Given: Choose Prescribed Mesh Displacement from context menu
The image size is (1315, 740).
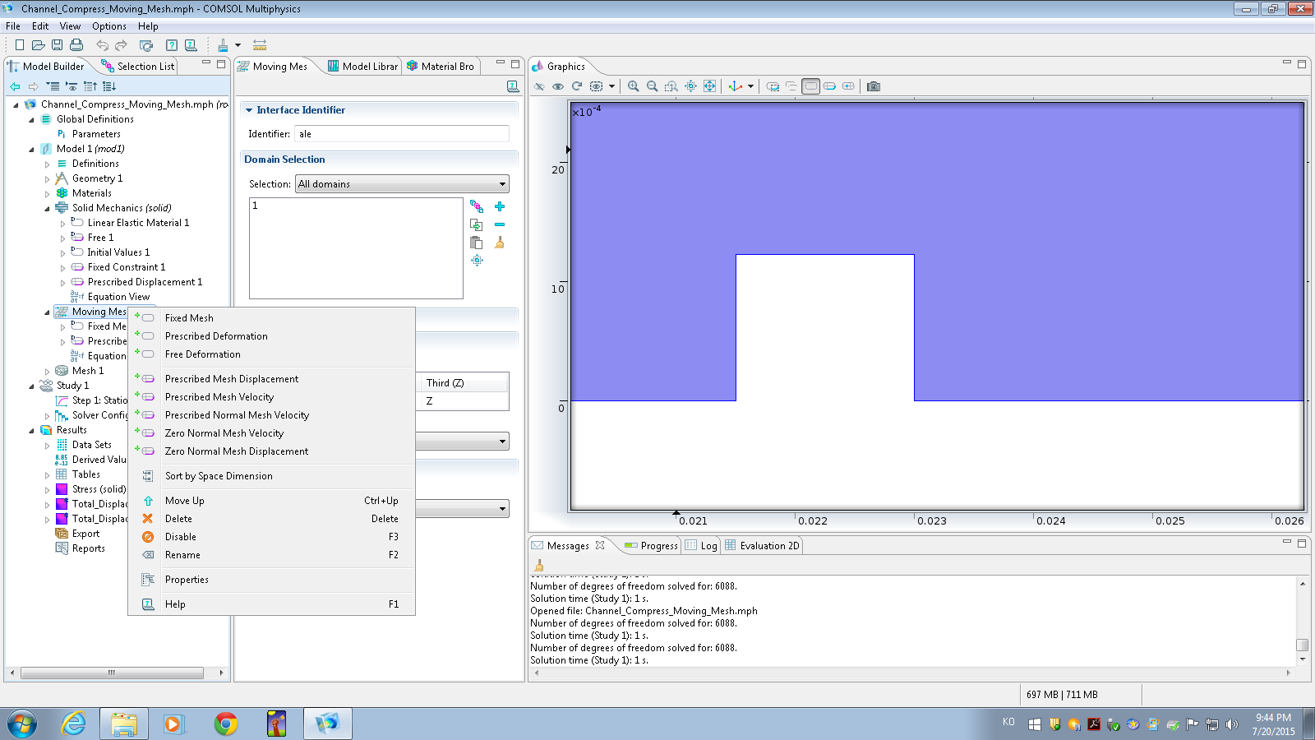Looking at the screenshot, I should pyautogui.click(x=232, y=379).
